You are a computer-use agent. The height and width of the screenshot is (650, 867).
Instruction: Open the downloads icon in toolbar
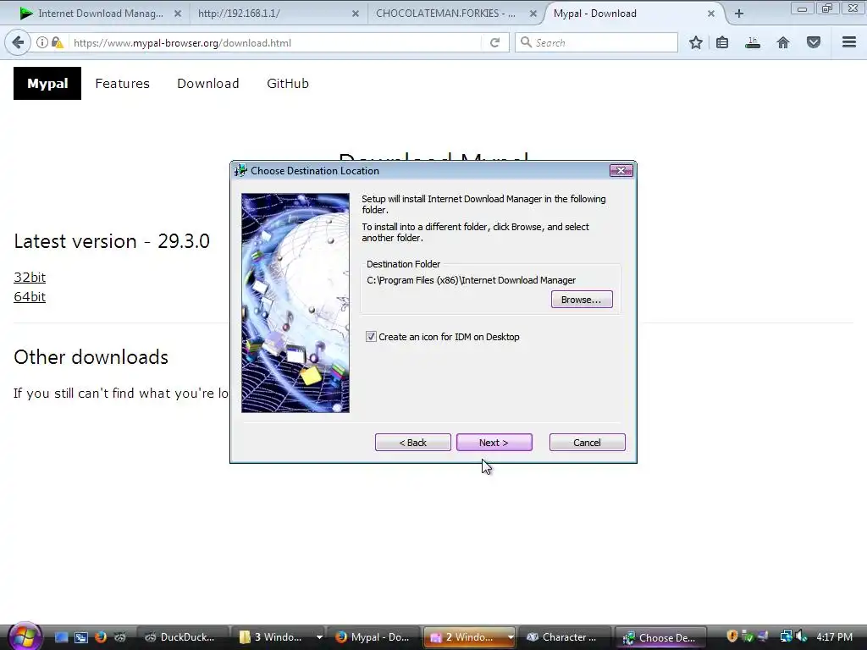click(x=753, y=42)
